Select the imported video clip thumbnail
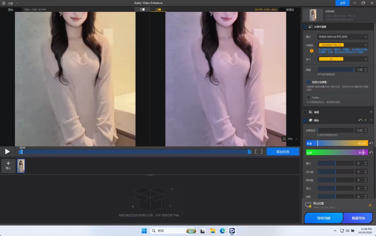 [21, 166]
